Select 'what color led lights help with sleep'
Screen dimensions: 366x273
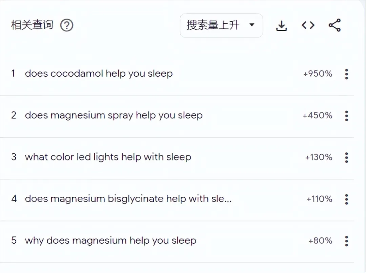tap(108, 157)
